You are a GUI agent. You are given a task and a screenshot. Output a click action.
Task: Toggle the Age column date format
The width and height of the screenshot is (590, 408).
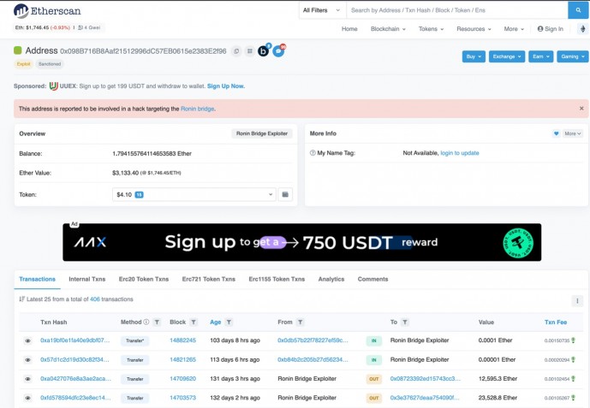point(215,322)
